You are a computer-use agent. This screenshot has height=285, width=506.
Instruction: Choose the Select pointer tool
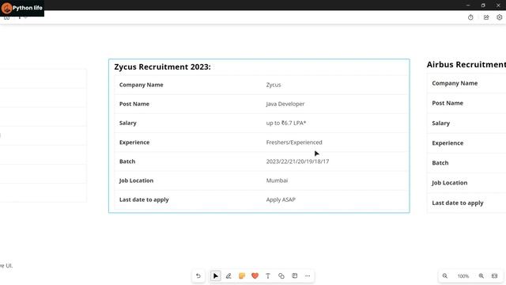pyautogui.click(x=216, y=276)
